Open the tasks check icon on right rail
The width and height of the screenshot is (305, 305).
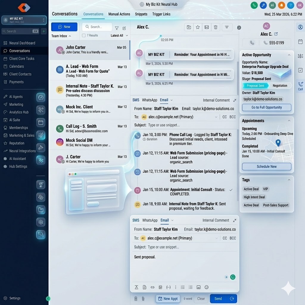(300, 70)
